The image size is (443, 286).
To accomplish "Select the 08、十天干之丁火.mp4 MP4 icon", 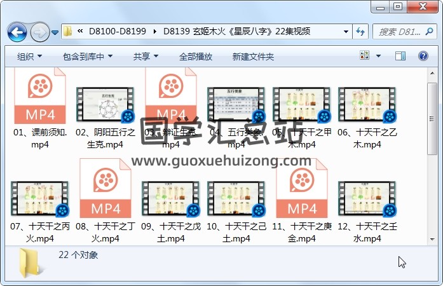I will (106, 188).
